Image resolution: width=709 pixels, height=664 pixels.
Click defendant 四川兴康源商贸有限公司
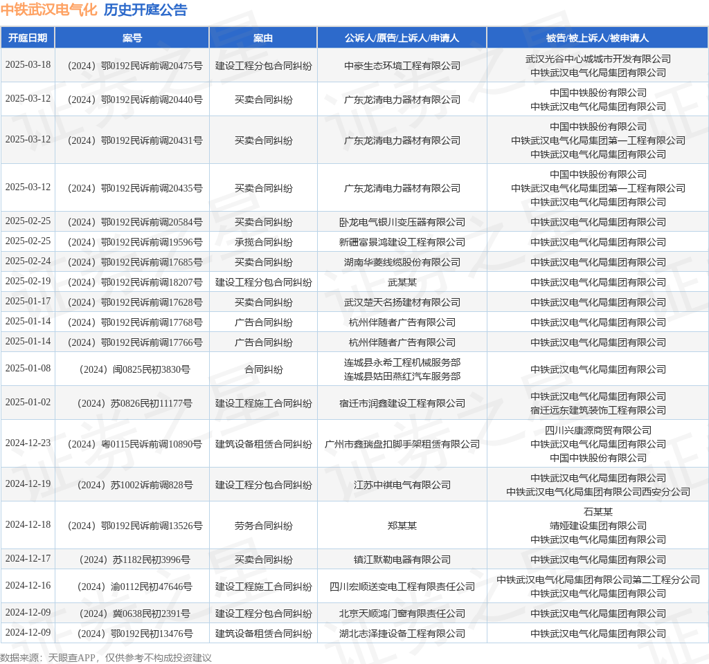(598, 430)
